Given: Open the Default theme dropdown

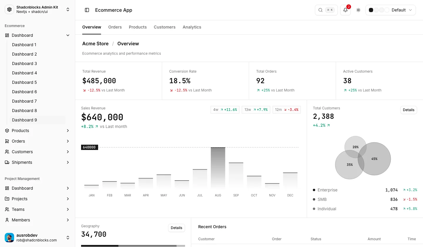Looking at the screenshot, I should (x=391, y=10).
